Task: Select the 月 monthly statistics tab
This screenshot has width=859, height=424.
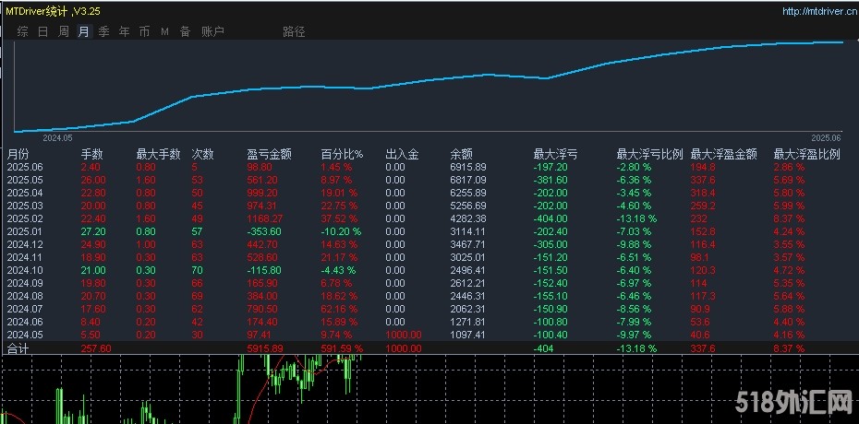Action: pyautogui.click(x=83, y=31)
